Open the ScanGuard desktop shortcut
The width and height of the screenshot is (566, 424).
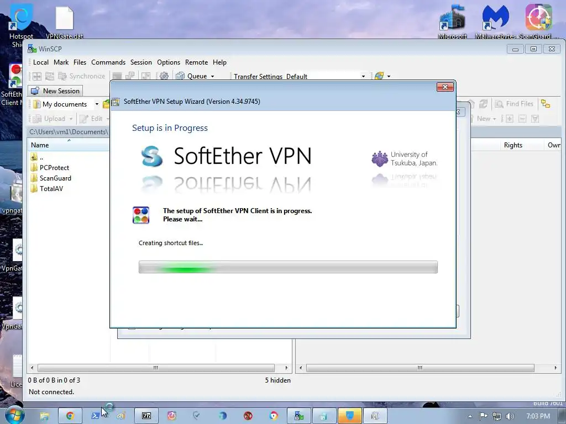[x=538, y=22]
